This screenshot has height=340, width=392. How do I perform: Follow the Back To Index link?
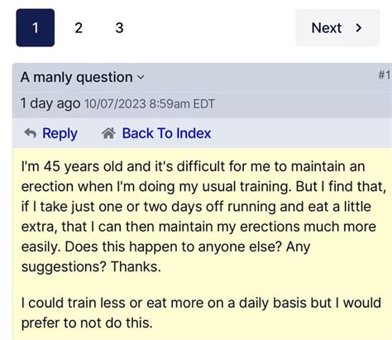[166, 133]
